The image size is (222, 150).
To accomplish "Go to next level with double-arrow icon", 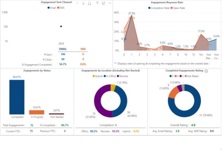I will (x=89, y=3).
